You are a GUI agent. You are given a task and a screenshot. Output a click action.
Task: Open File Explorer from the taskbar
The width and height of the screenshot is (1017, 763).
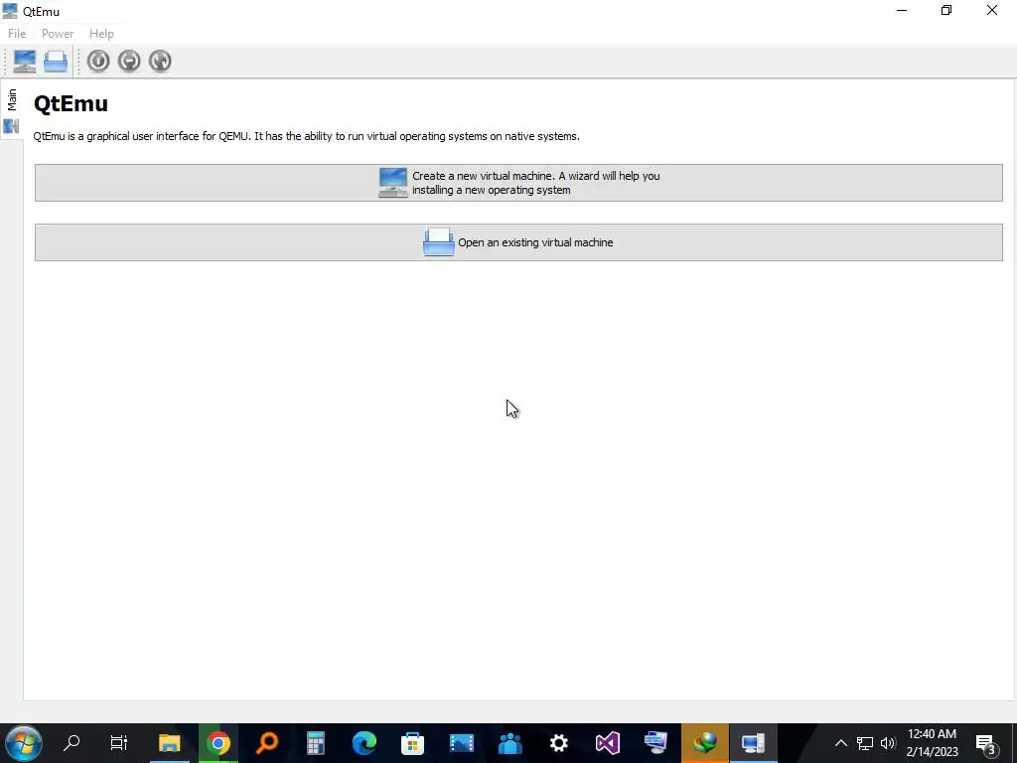[169, 743]
